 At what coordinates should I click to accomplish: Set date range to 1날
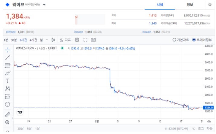tap(37, 129)
